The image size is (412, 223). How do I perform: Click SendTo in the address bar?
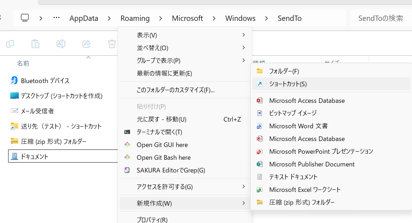289,18
